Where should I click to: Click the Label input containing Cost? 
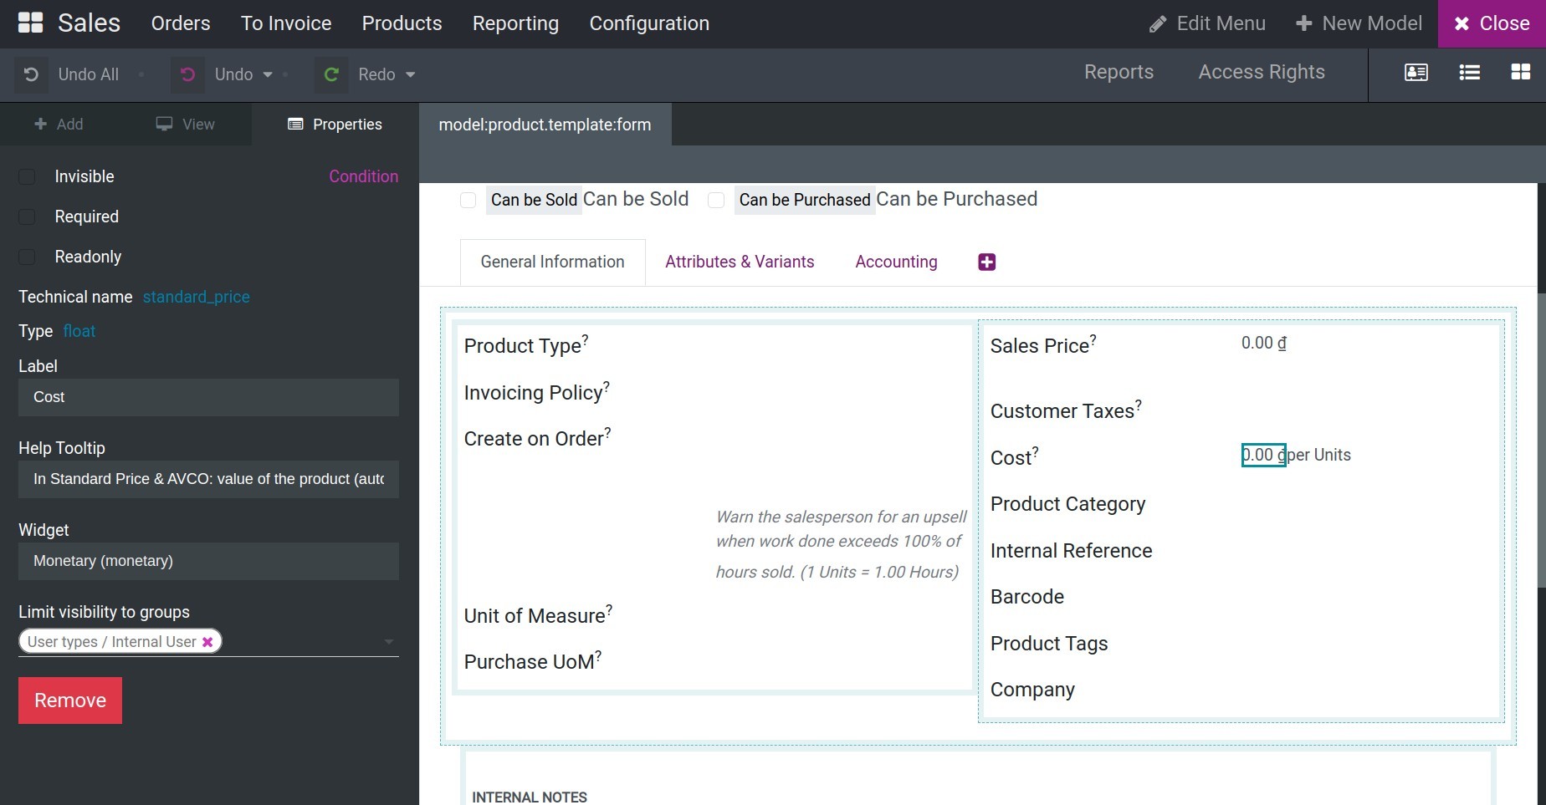coord(208,397)
